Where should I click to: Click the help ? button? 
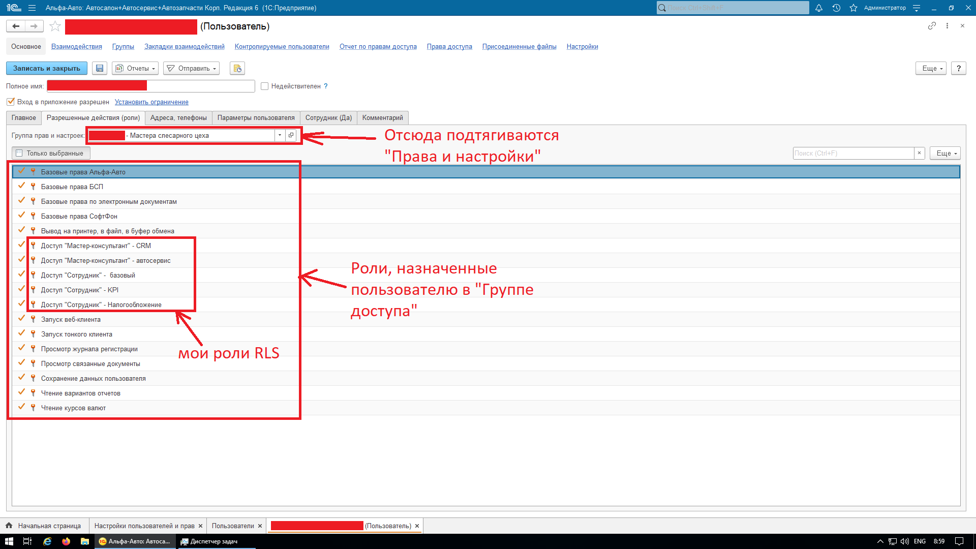pos(959,68)
